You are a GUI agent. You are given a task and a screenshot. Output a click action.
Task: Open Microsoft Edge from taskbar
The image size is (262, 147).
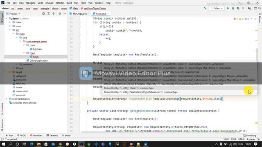click(32, 144)
